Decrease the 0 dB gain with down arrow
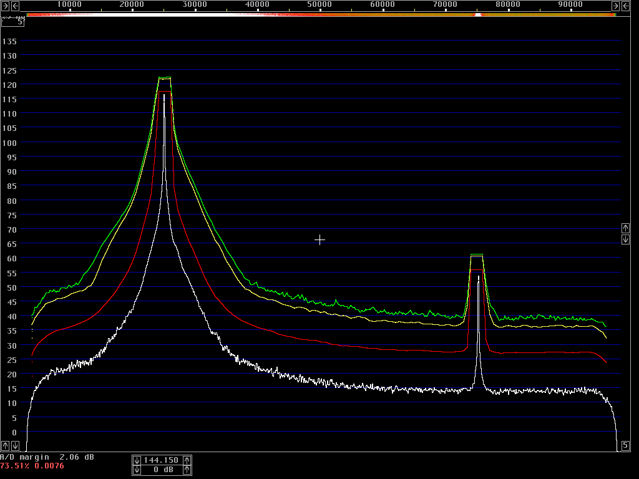 [137, 470]
